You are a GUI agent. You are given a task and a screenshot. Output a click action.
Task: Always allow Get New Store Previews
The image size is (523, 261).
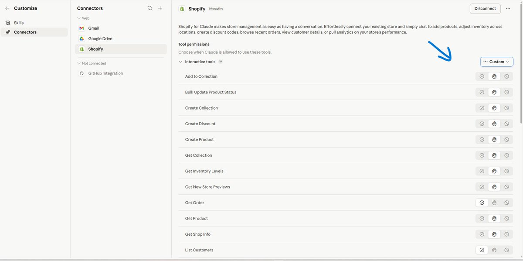point(482,187)
